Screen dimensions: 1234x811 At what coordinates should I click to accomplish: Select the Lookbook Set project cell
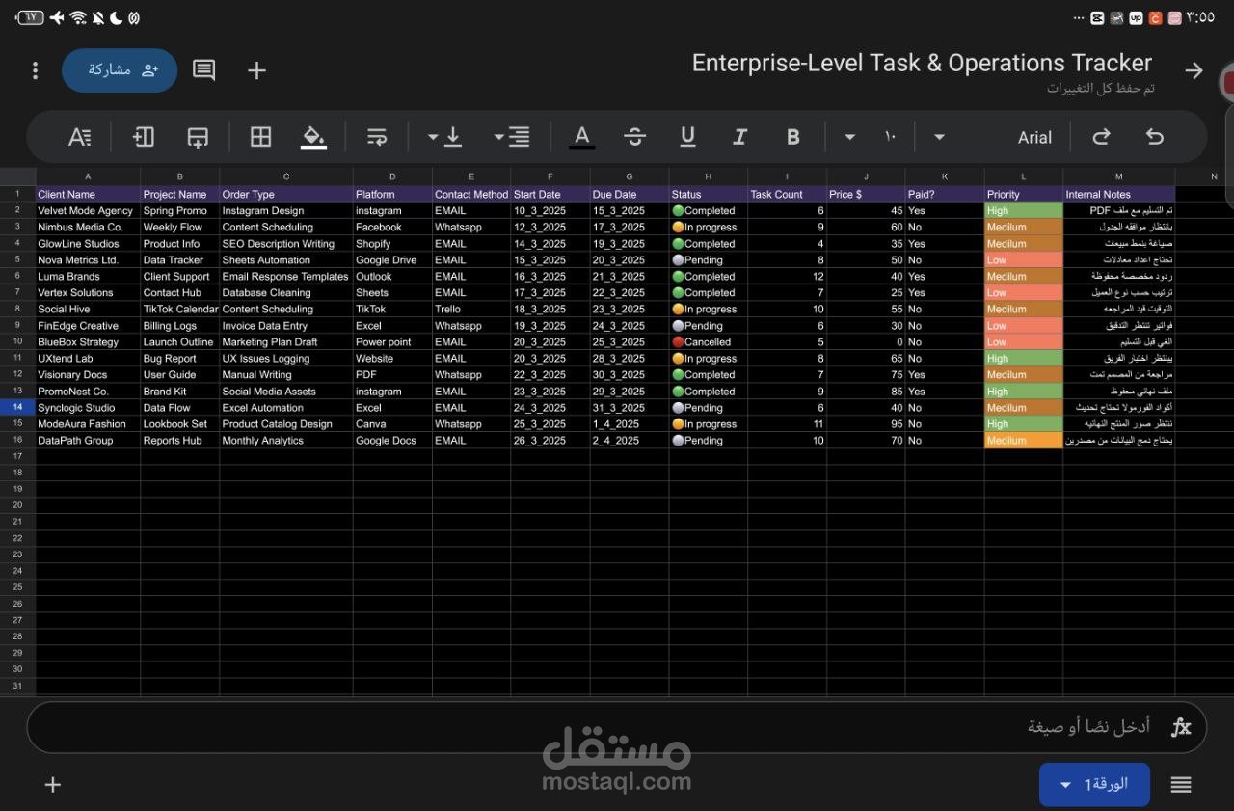click(x=180, y=424)
